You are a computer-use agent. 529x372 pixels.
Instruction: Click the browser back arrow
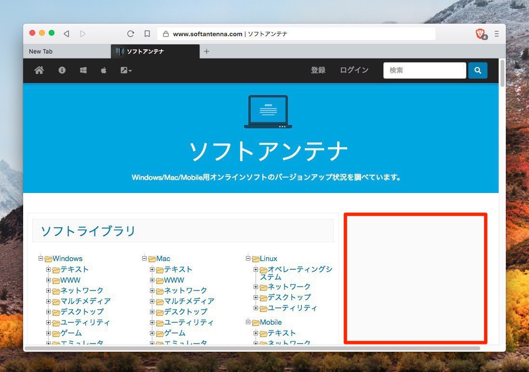[67, 34]
